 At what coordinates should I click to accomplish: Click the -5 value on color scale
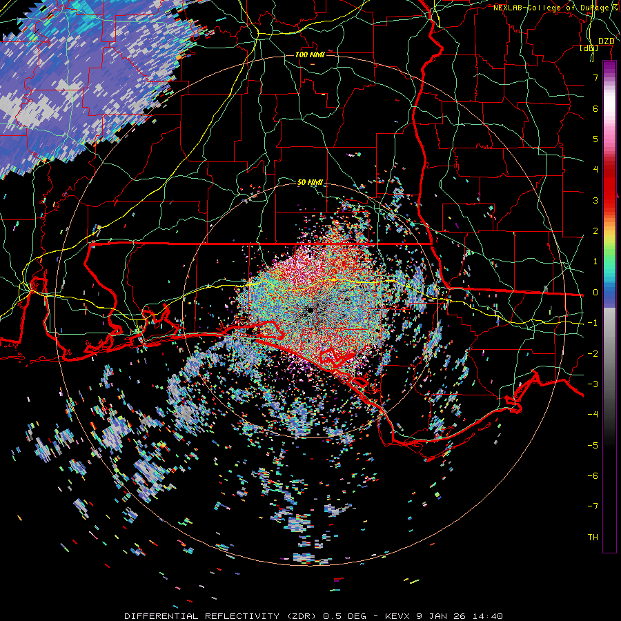click(593, 446)
